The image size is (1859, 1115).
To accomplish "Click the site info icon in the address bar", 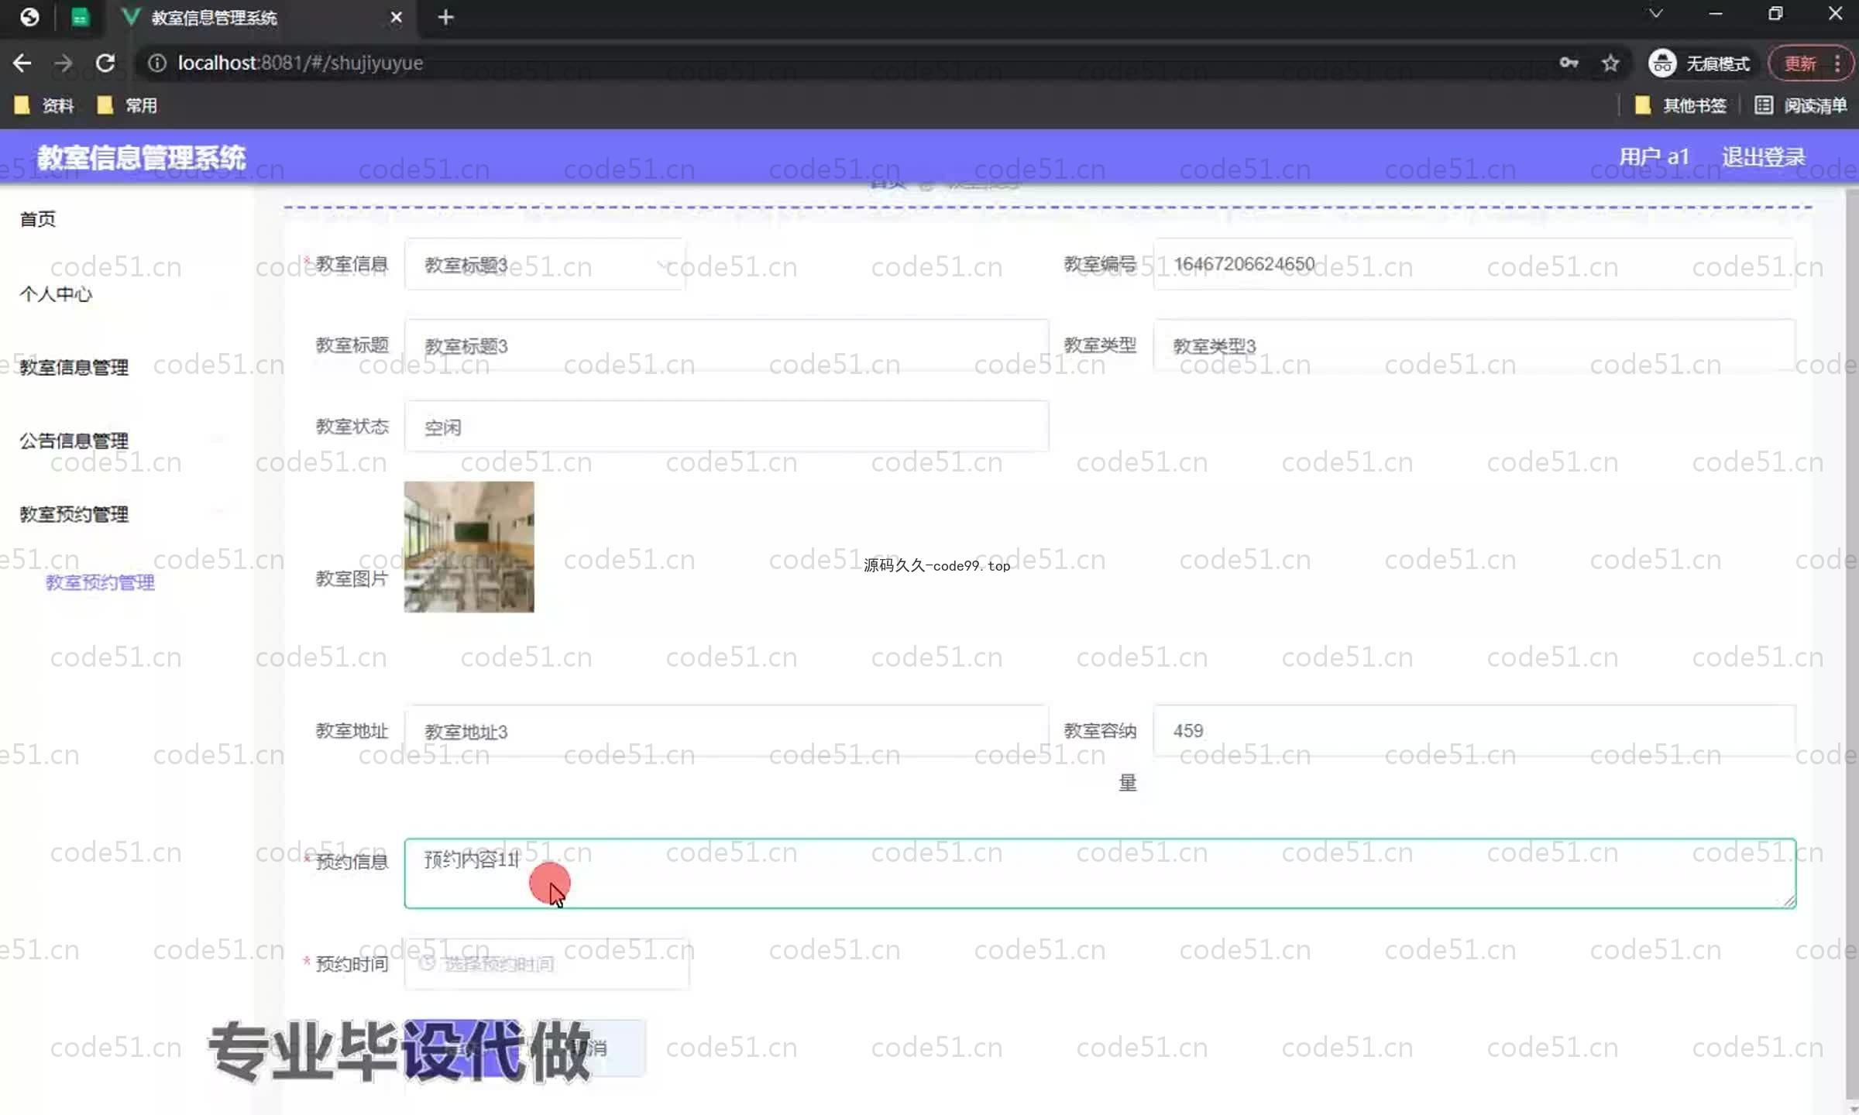I will point(157,63).
